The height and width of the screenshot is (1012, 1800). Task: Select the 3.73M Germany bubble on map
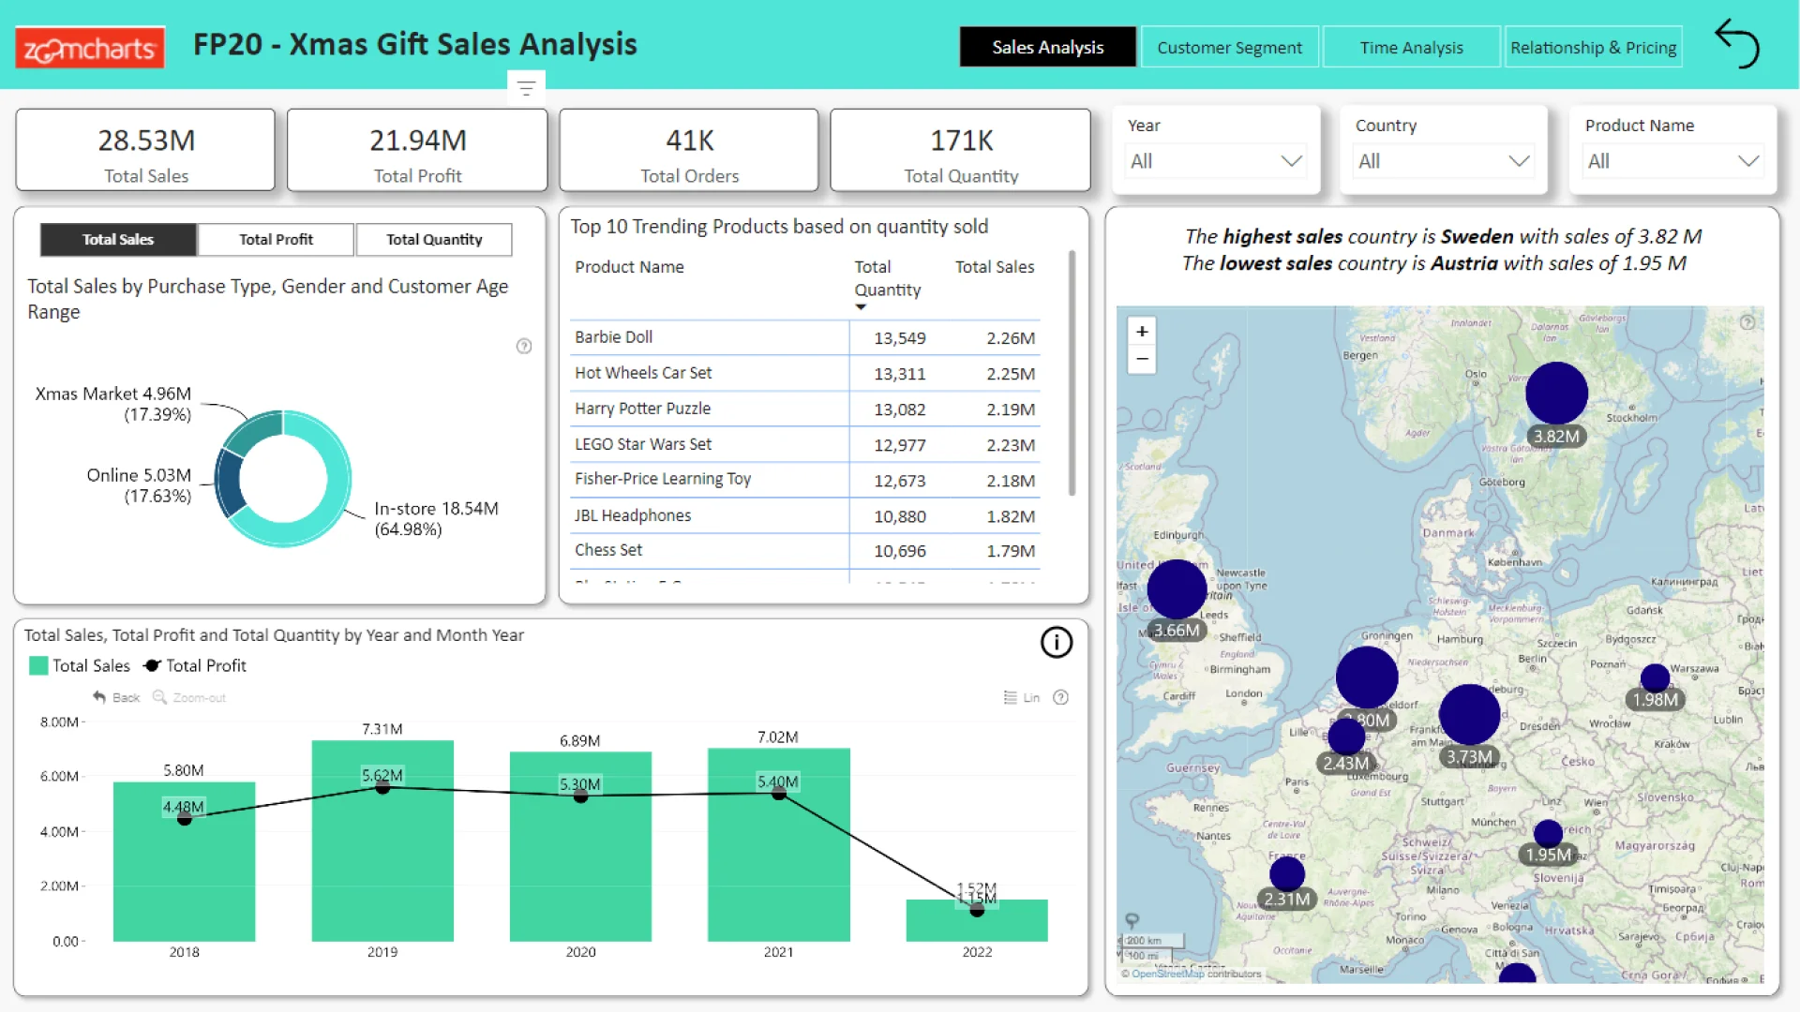(1469, 715)
